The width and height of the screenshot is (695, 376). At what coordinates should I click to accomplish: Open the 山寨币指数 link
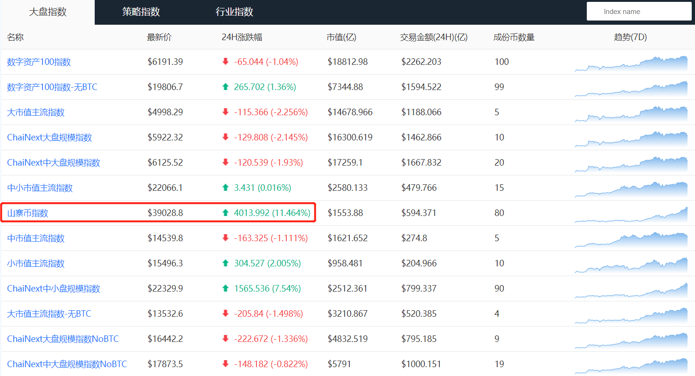28,213
